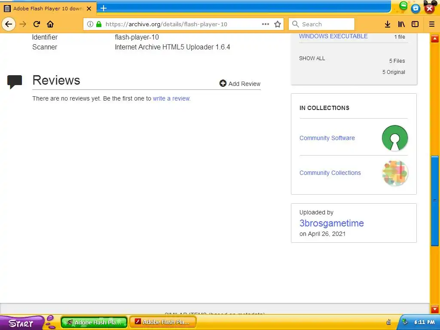
Task: Focus the browser Search field
Action: coord(321,24)
